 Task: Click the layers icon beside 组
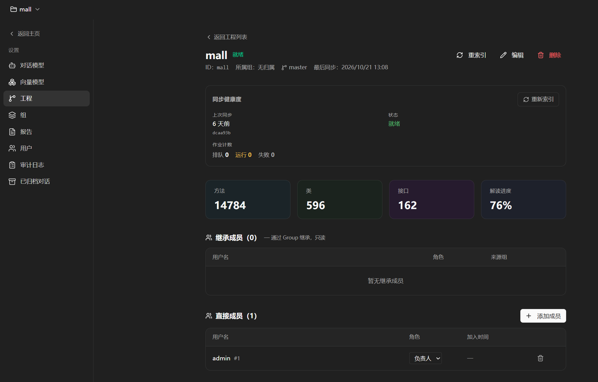pos(12,115)
